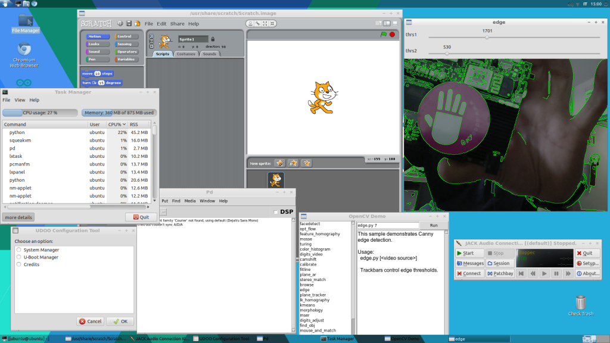Click JACK transport play button

click(x=544, y=274)
